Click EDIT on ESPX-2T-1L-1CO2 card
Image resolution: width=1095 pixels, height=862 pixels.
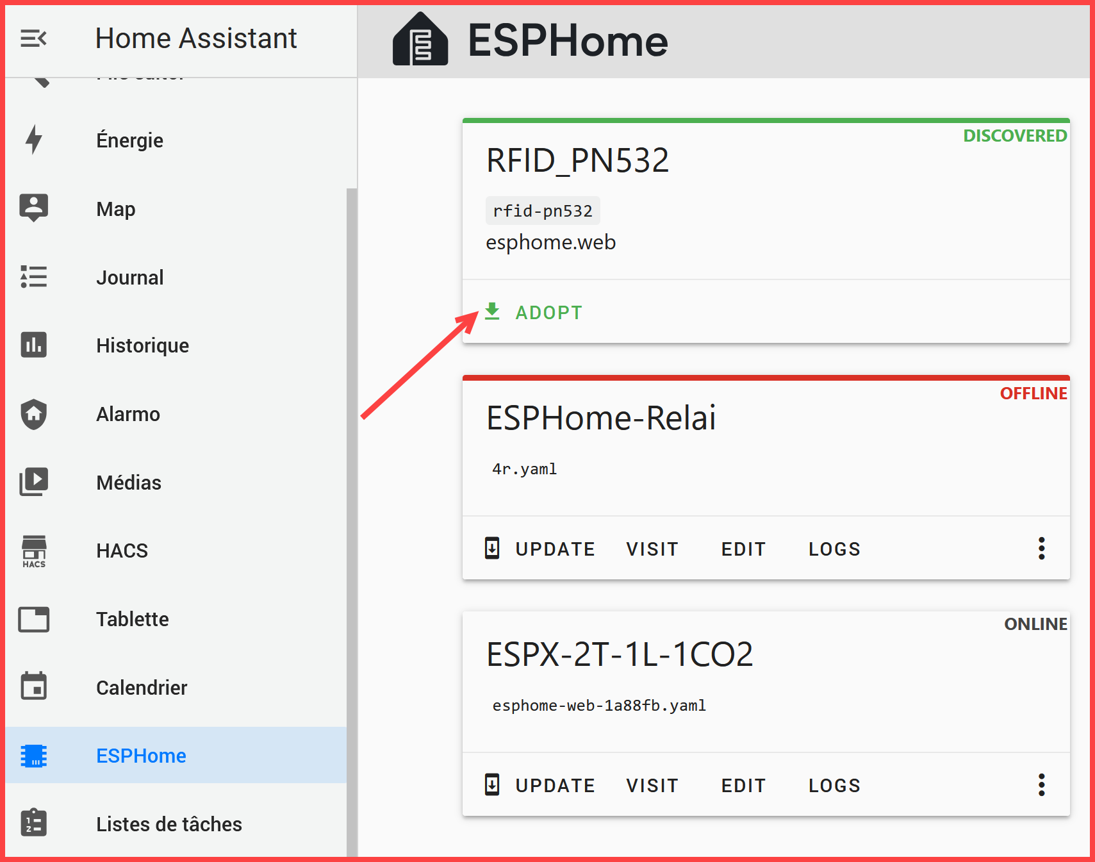[x=743, y=786]
